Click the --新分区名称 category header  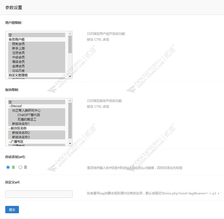(x=18, y=128)
